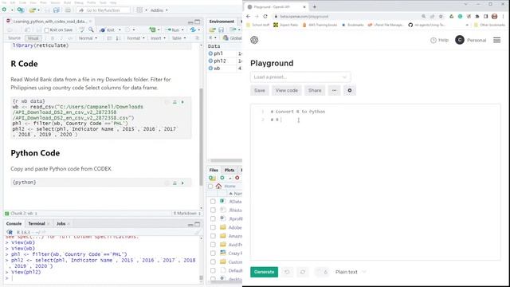Check the Crazy folder checkbox
The image size is (510, 287).
[213, 254]
